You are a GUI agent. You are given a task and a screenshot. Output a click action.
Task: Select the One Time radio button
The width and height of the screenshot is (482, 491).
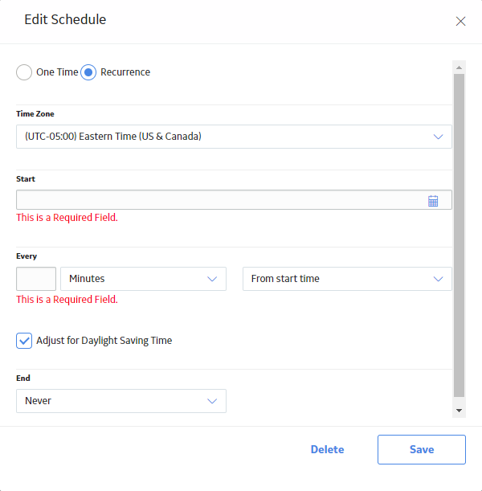pyautogui.click(x=24, y=72)
